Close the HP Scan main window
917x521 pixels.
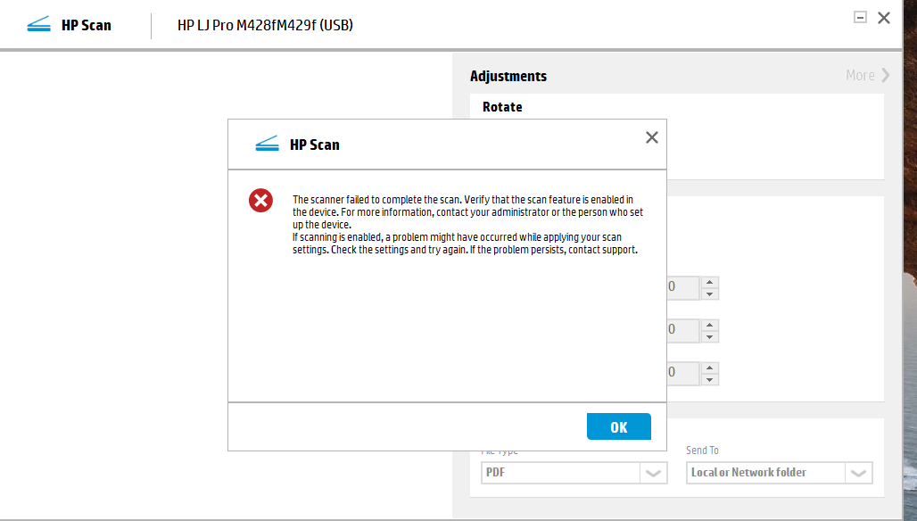[x=884, y=18]
